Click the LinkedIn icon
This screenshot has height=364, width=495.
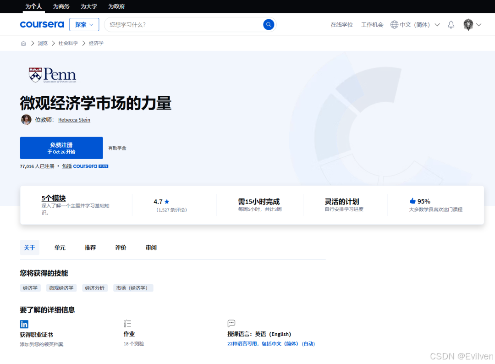pos(24,324)
